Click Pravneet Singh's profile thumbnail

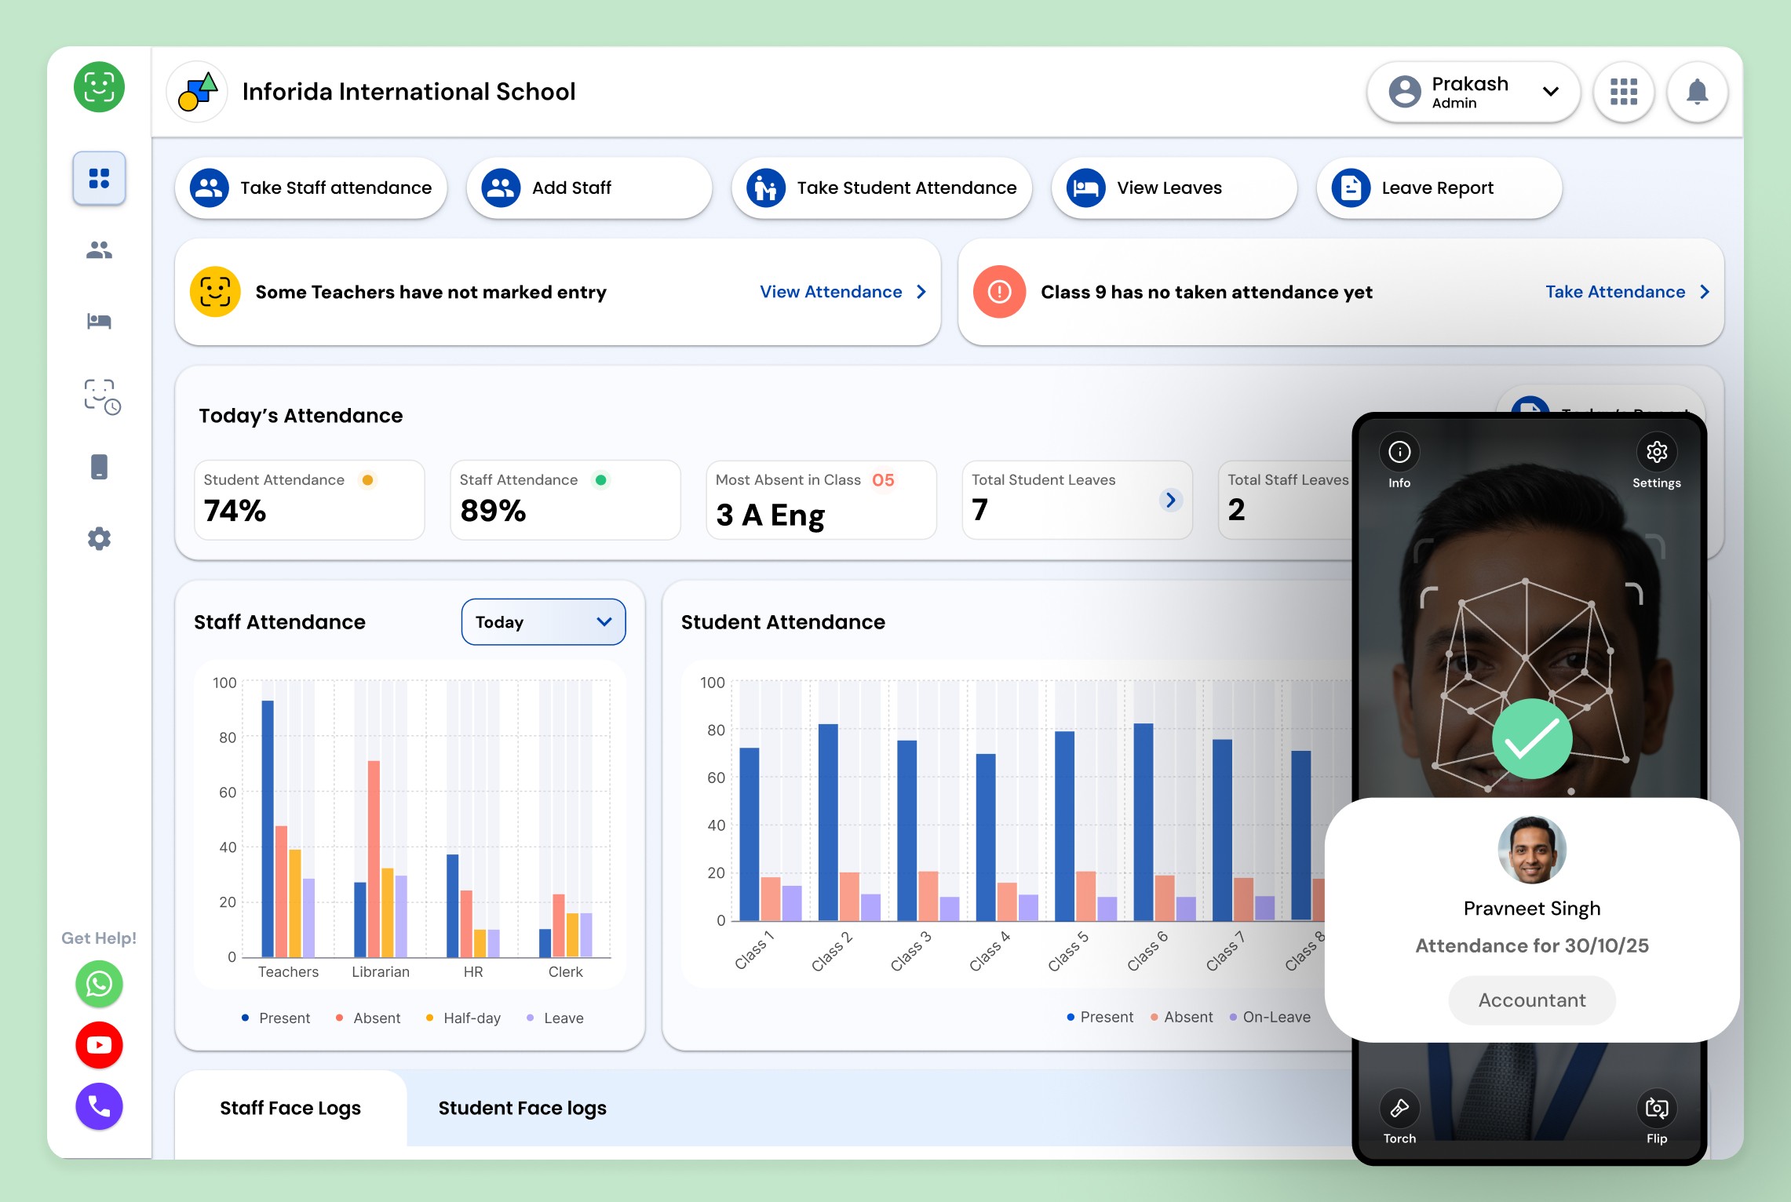(x=1531, y=850)
